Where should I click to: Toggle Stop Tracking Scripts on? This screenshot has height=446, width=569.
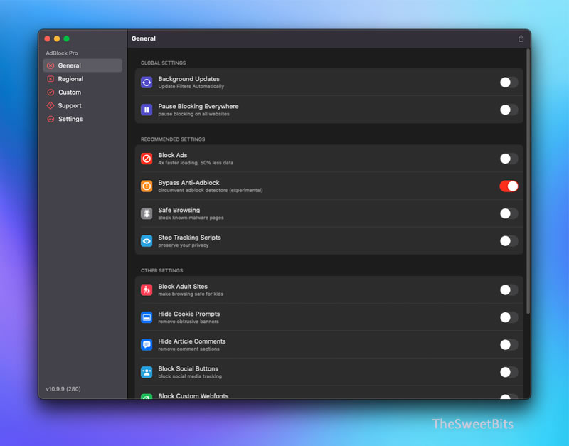(x=509, y=241)
